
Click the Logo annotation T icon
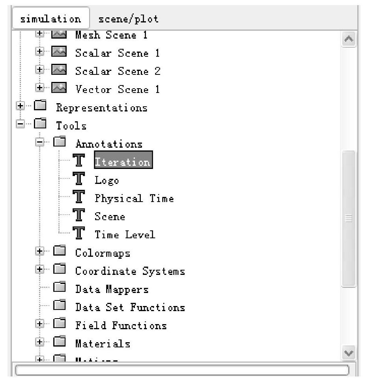pyautogui.click(x=78, y=180)
